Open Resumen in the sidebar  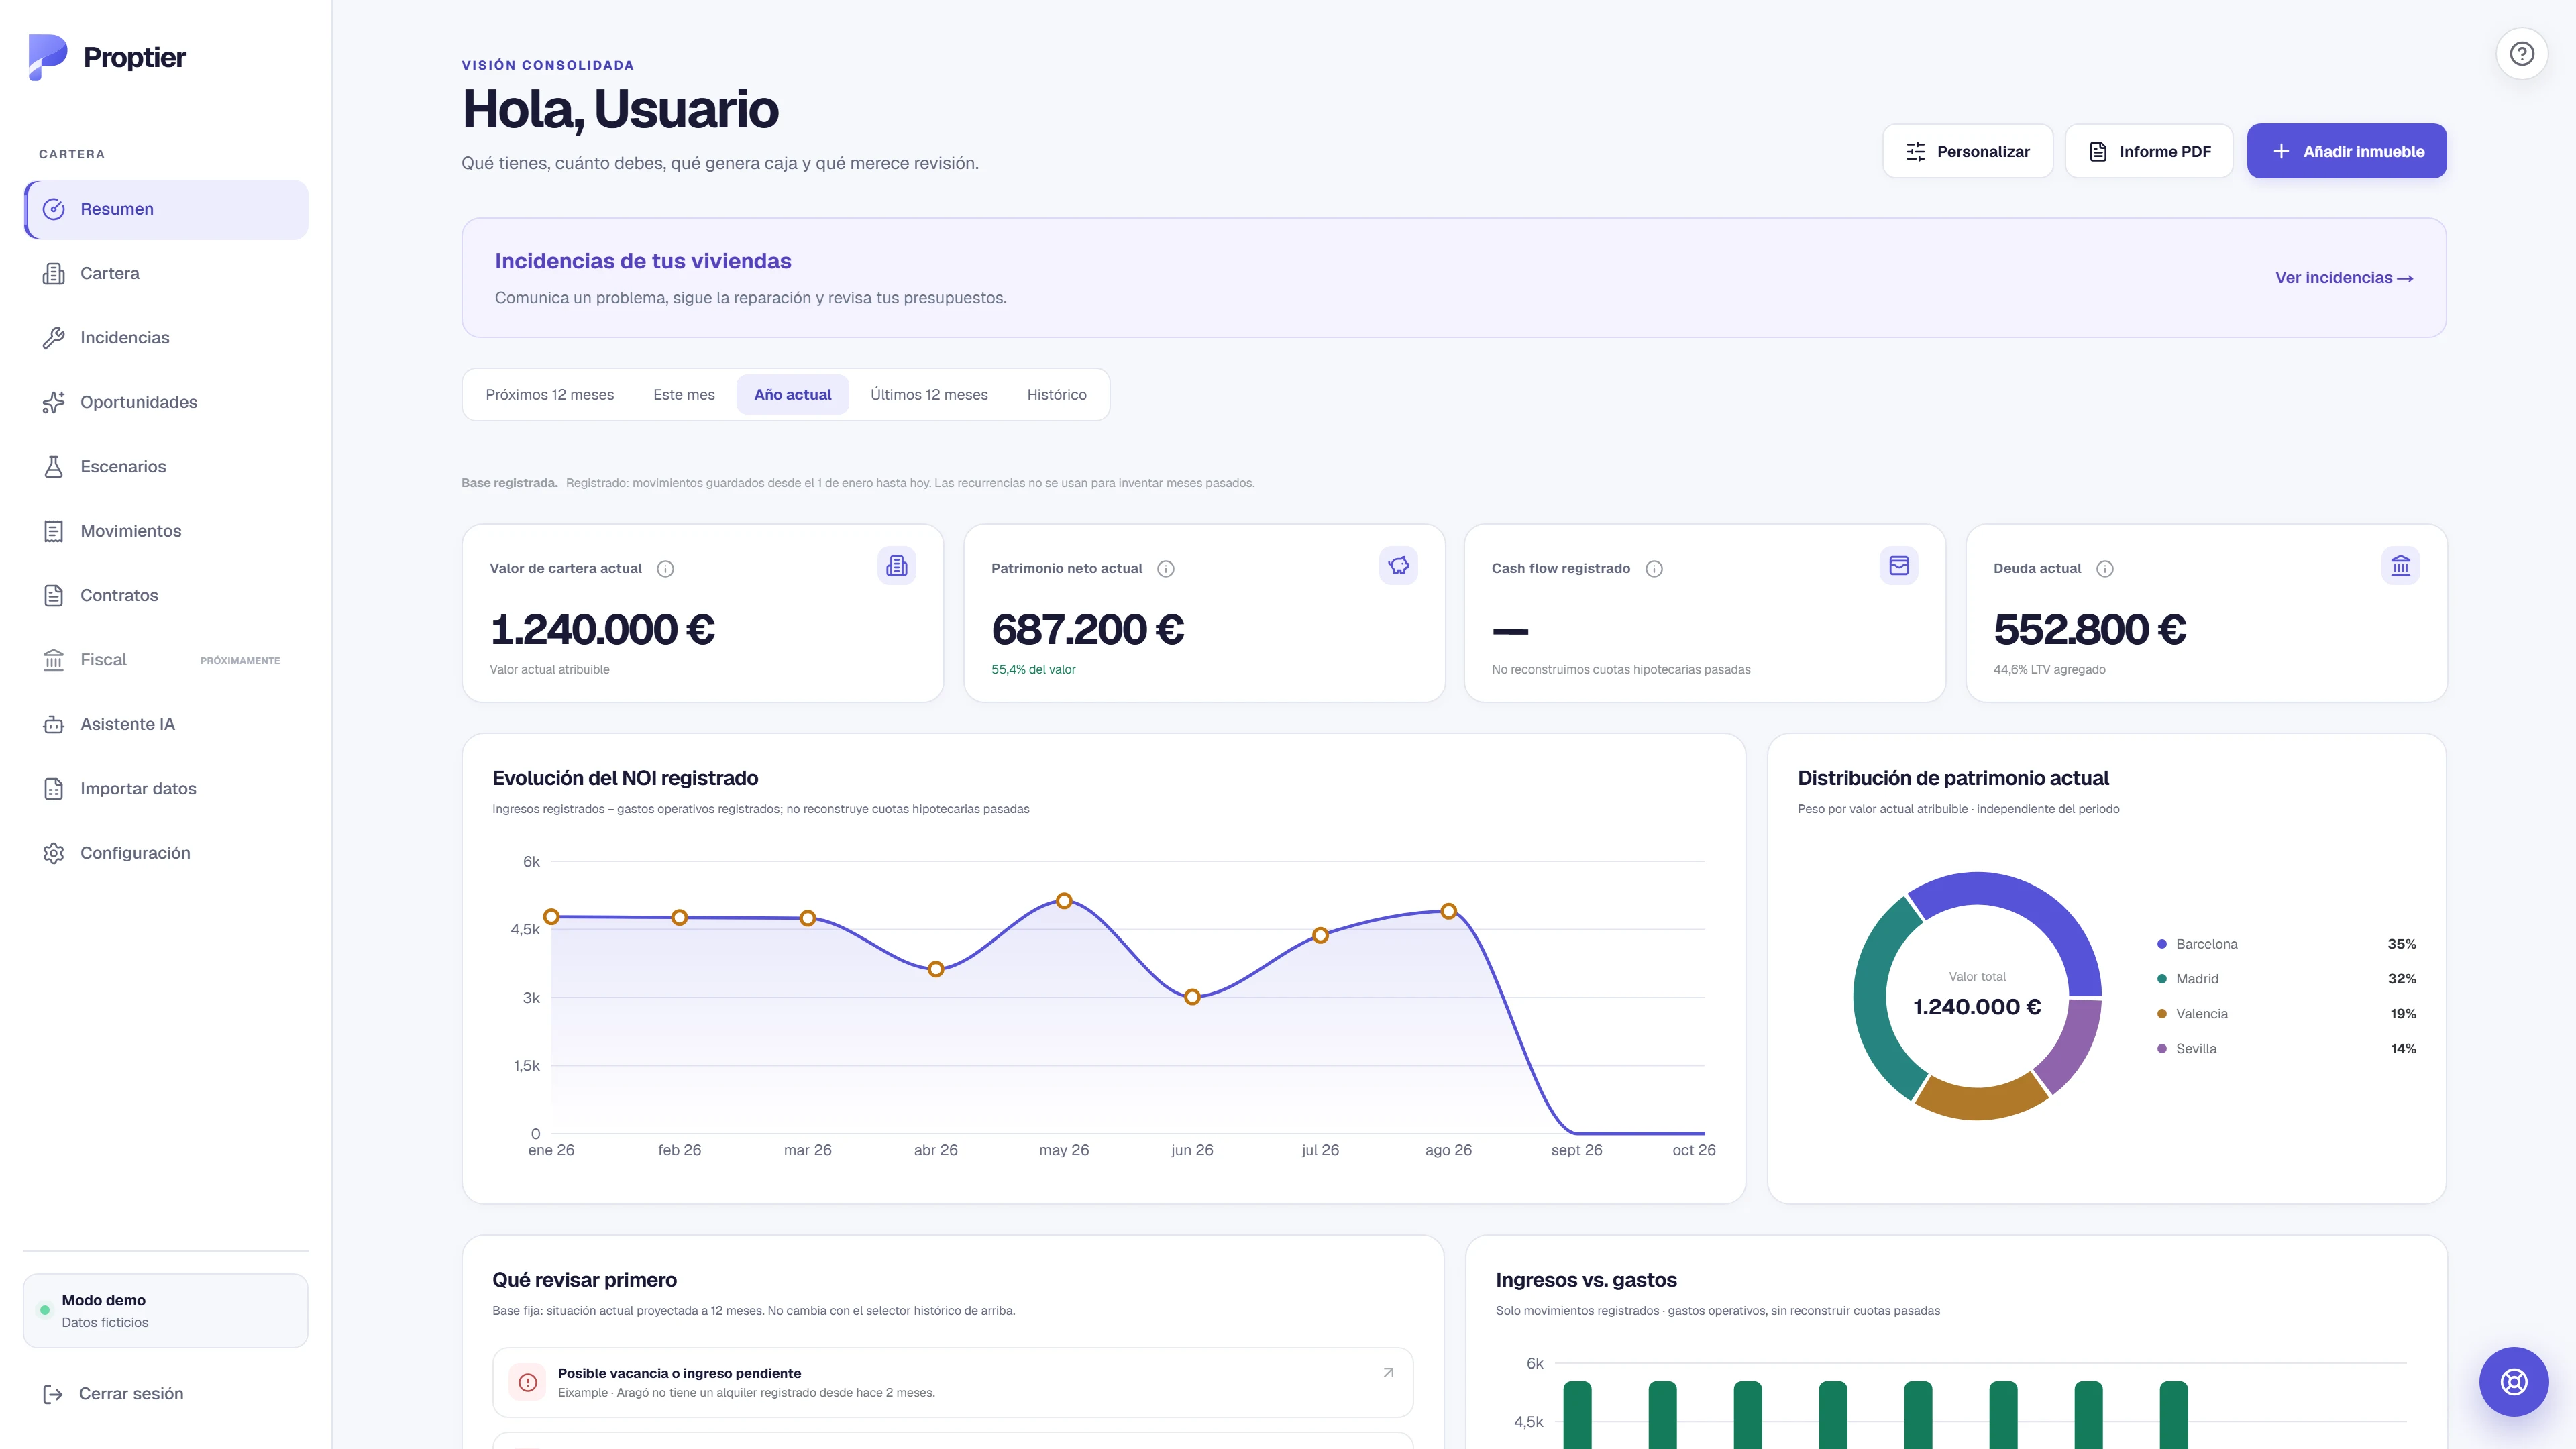point(166,209)
